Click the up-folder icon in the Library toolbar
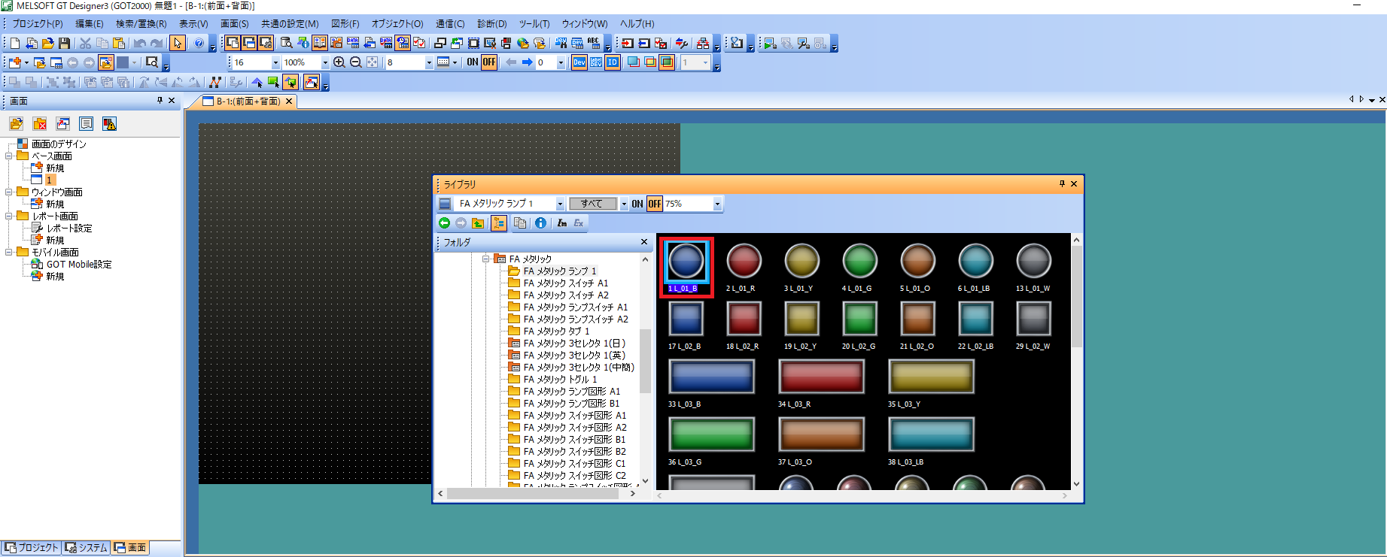Image resolution: width=1387 pixels, height=557 pixels. pos(478,223)
